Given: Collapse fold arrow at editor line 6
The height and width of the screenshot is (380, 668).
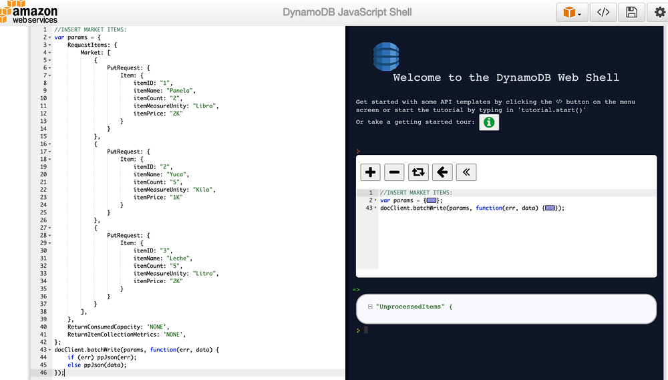Looking at the screenshot, I should pos(50,67).
